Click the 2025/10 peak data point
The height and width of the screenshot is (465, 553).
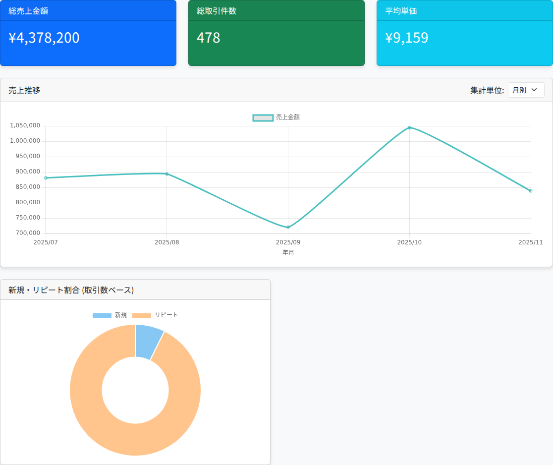pos(409,128)
